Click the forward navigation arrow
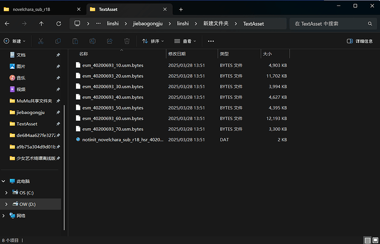This screenshot has width=380, height=244. coord(24,24)
